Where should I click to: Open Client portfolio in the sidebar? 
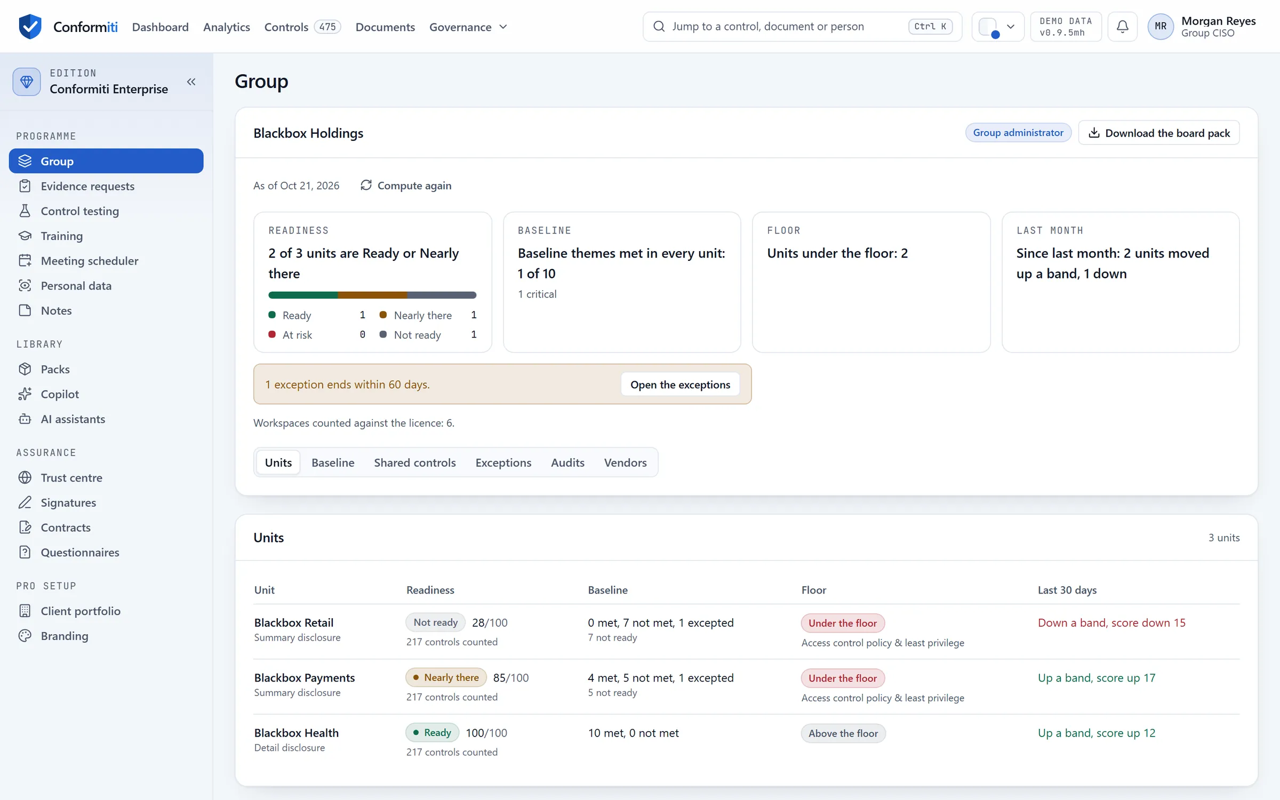coord(106,611)
